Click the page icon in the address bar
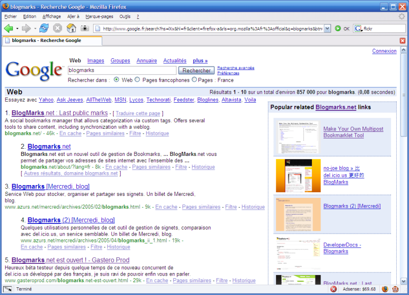The width and height of the screenshot is (409, 295). click(98, 29)
